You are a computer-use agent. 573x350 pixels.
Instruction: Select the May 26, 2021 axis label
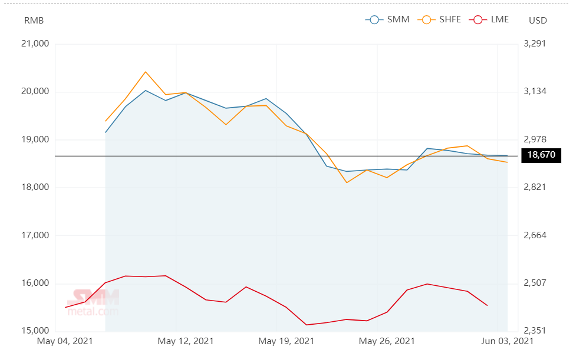click(x=387, y=341)
